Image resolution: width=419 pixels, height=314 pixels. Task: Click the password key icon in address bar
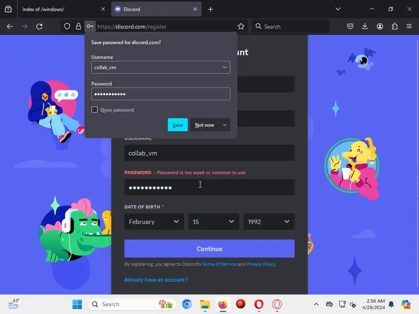coord(90,27)
